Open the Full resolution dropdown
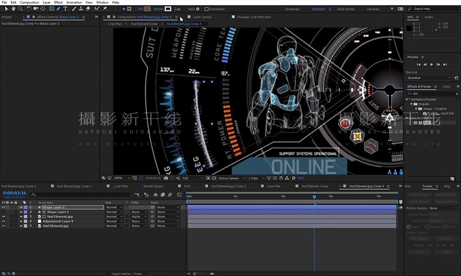 pos(193,178)
